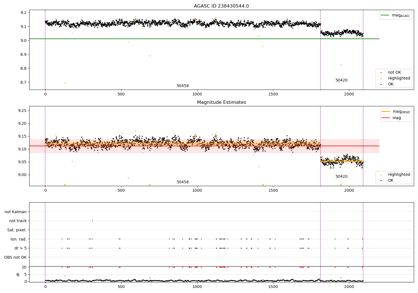
Task: Click the 9.00 y-axis tick label
Action: pyautogui.click(x=22, y=175)
